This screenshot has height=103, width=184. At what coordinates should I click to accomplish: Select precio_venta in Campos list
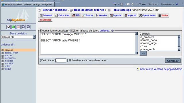coord(148,49)
